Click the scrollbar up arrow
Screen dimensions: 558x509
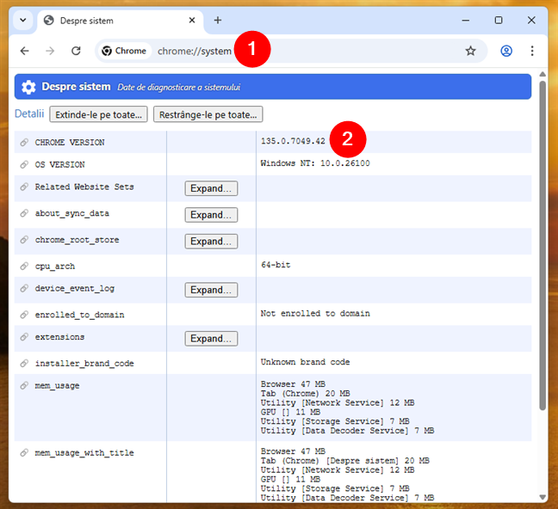(542, 74)
